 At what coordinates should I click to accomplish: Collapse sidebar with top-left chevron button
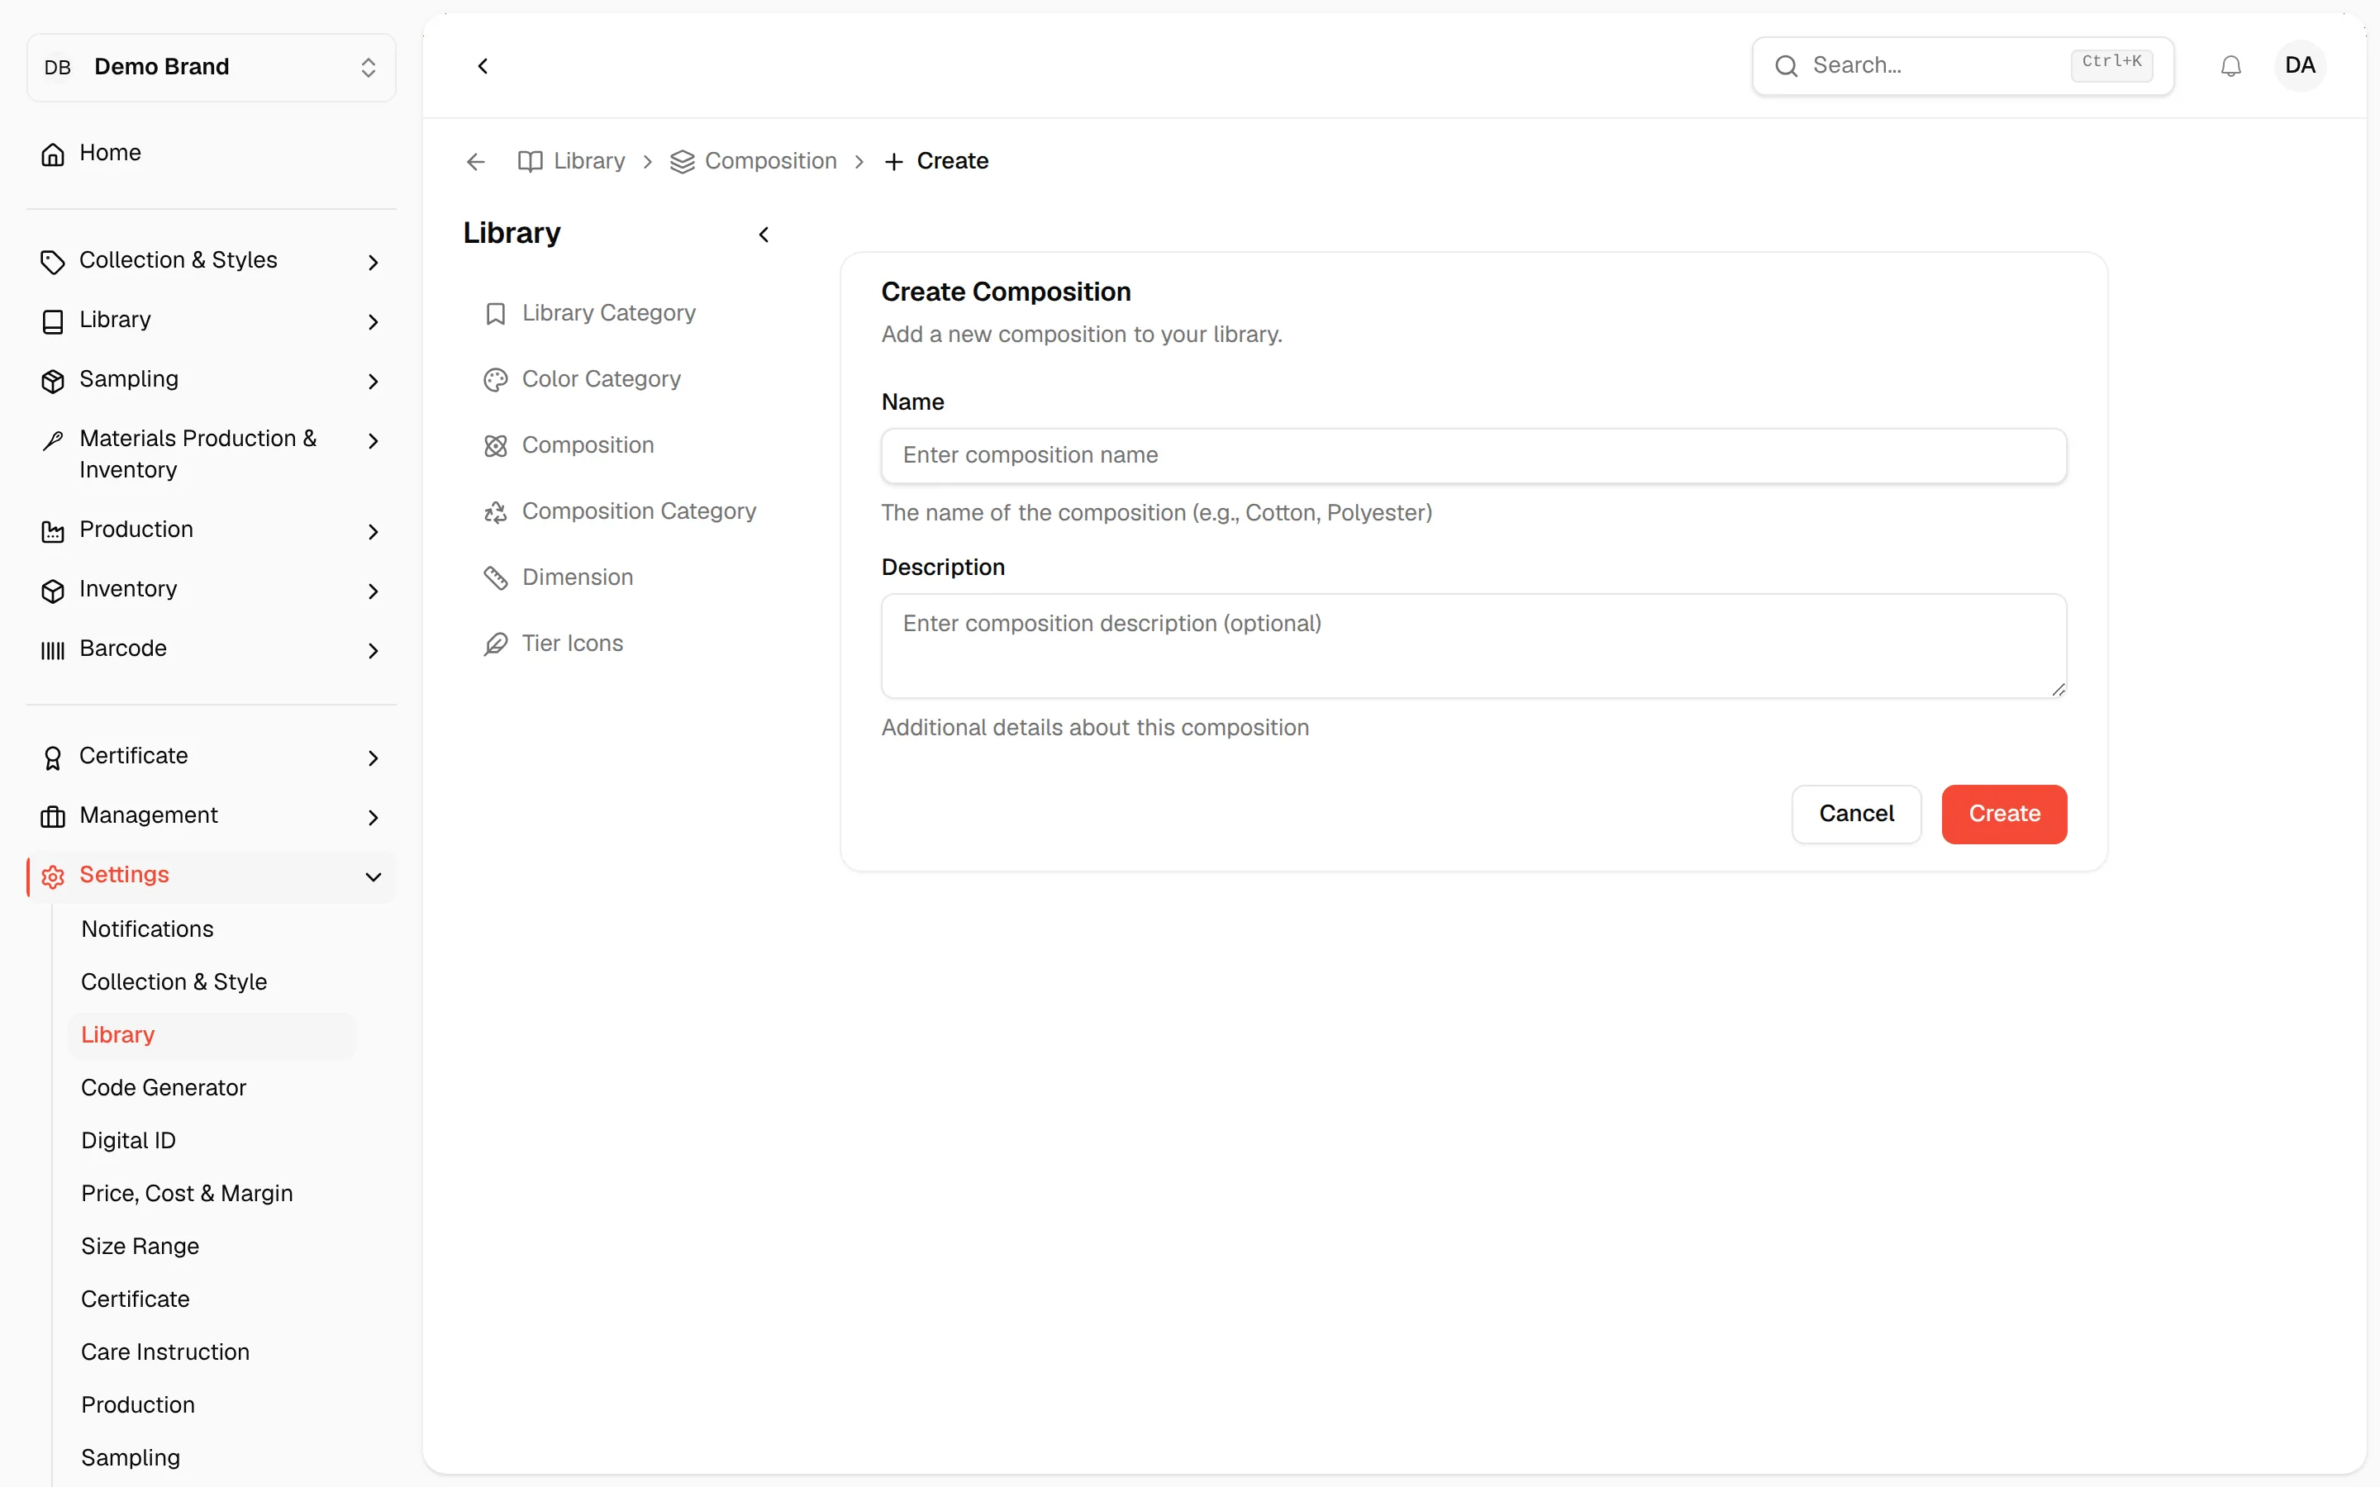point(483,66)
